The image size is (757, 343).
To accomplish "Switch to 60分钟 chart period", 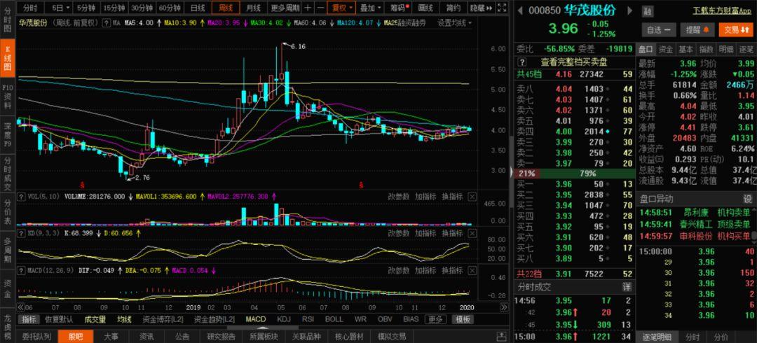I will (x=170, y=8).
